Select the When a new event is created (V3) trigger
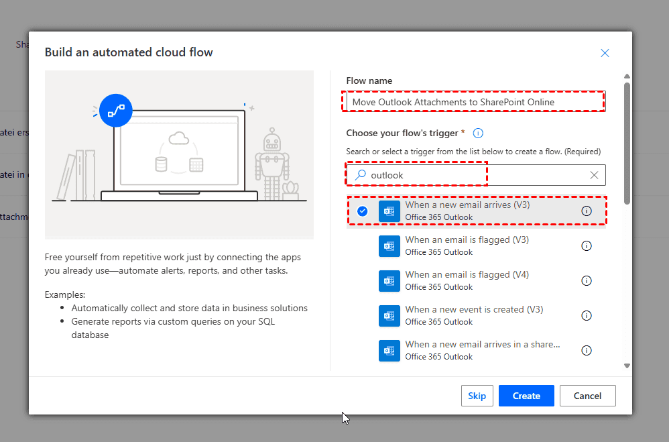669x442 pixels. tap(476, 316)
